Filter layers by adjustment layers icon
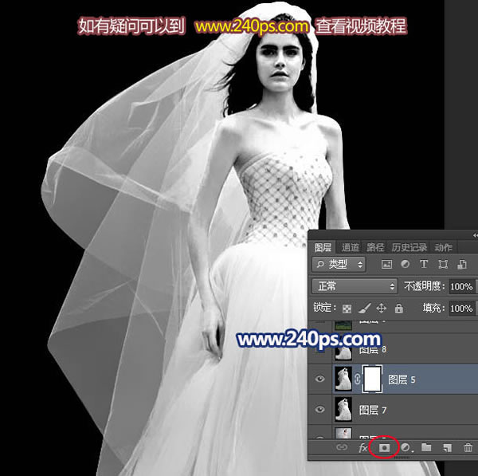The image size is (478, 476). (406, 264)
